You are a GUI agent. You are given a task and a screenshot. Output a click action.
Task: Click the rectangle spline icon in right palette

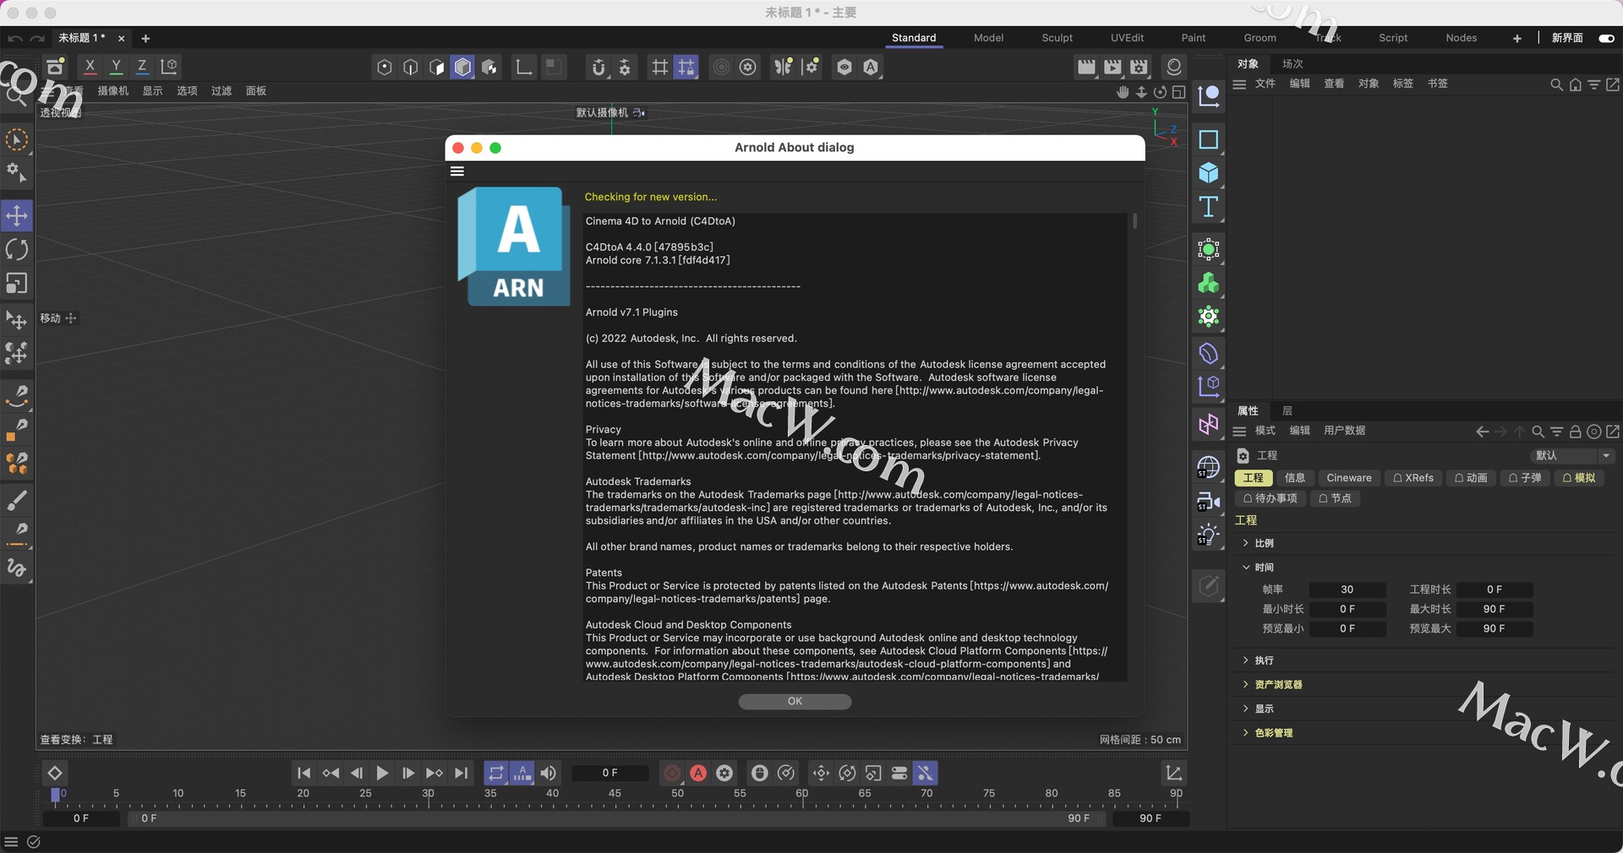tap(1209, 139)
